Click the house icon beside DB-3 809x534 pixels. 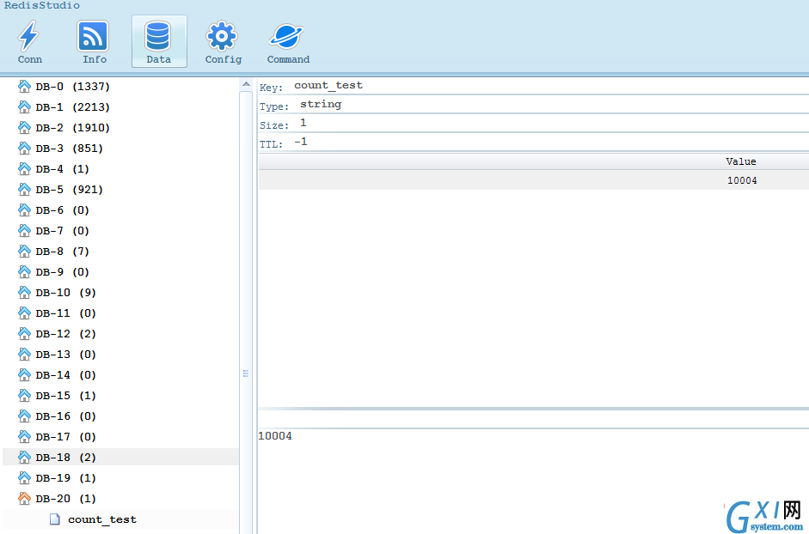[x=24, y=148]
